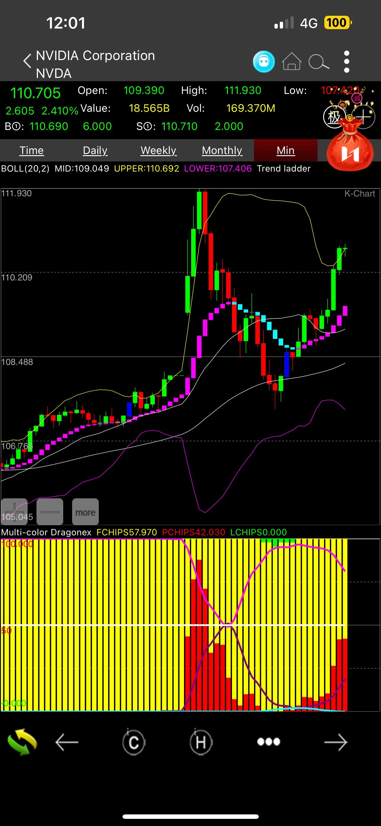The width and height of the screenshot is (381, 826).
Task: Tap the circled 极 icon
Action: point(334,117)
